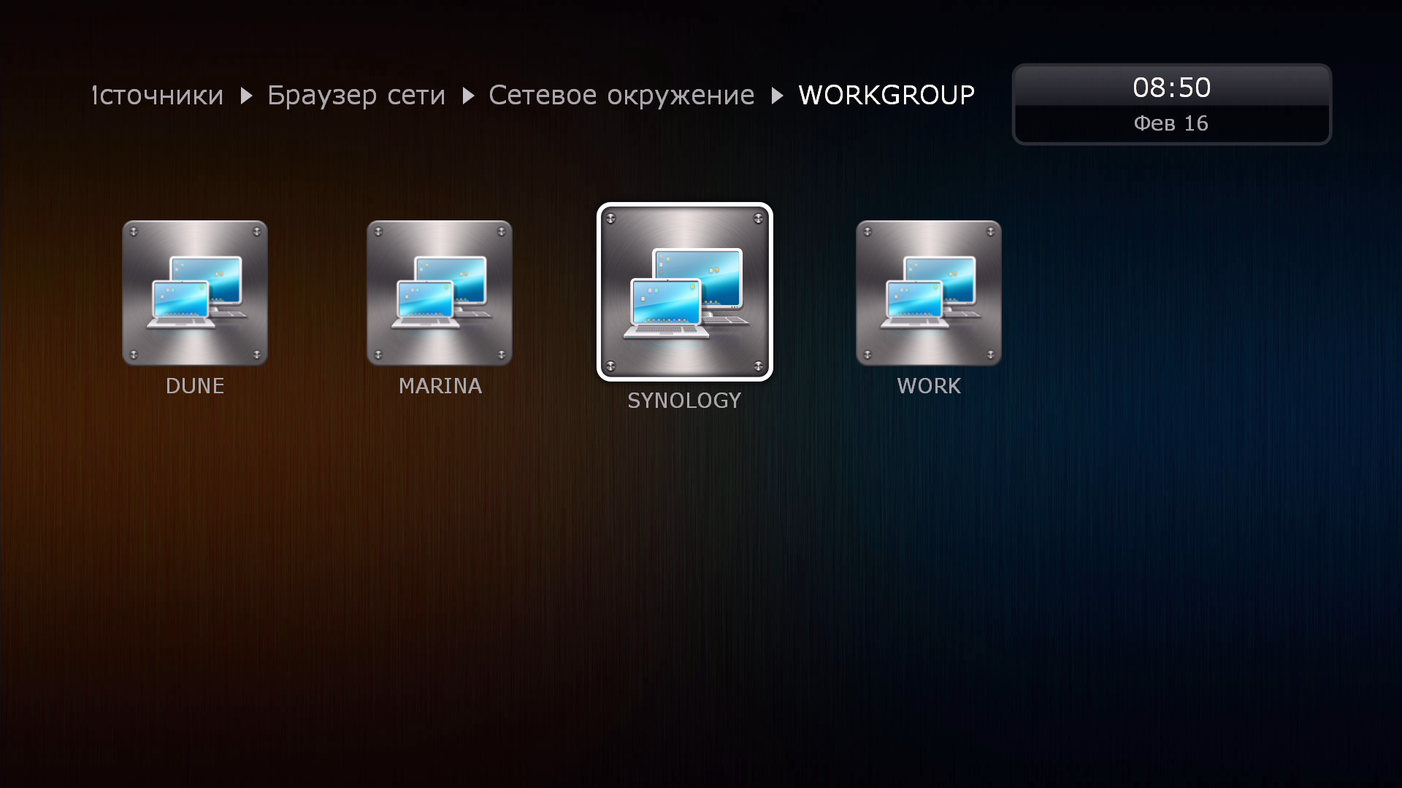Screen dimensions: 1402x788
Task: Go to Сетевое окружение breadcrumb
Action: [x=621, y=96]
